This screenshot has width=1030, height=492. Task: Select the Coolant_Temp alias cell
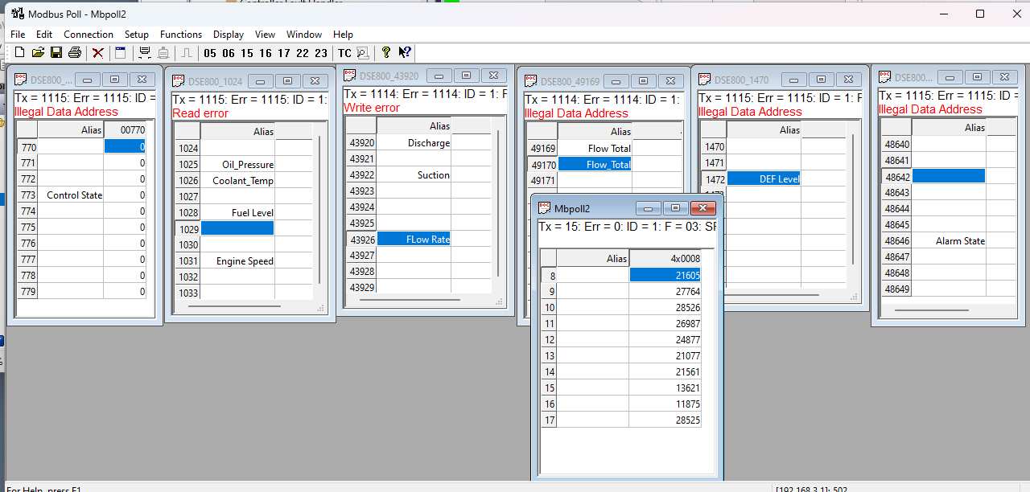(x=237, y=181)
